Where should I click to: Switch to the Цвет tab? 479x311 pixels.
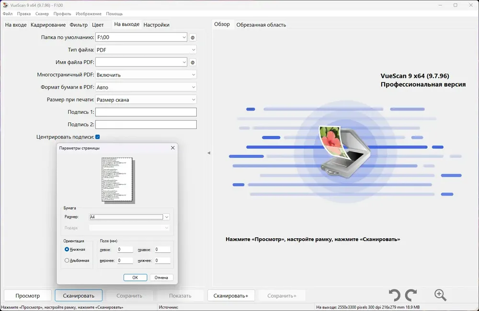coord(98,25)
